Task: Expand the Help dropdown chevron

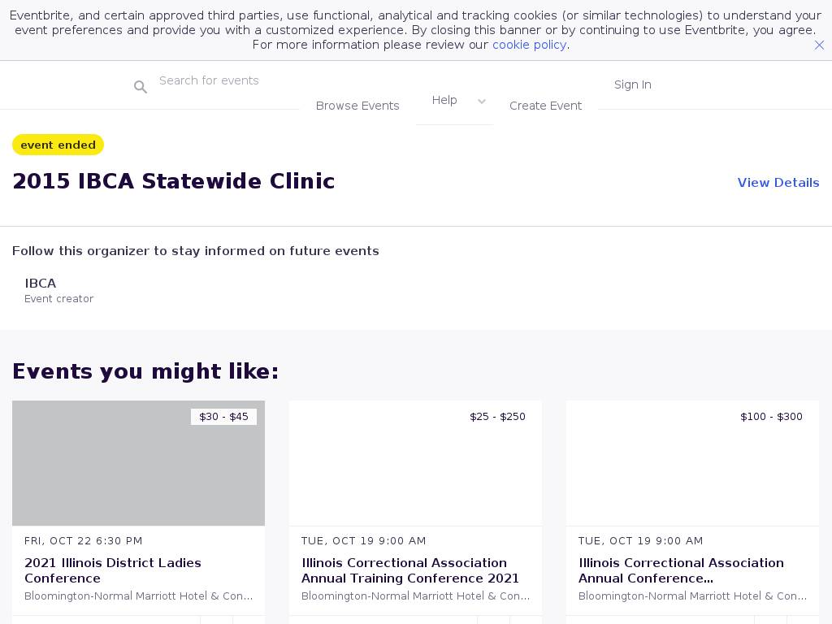Action: pyautogui.click(x=482, y=102)
